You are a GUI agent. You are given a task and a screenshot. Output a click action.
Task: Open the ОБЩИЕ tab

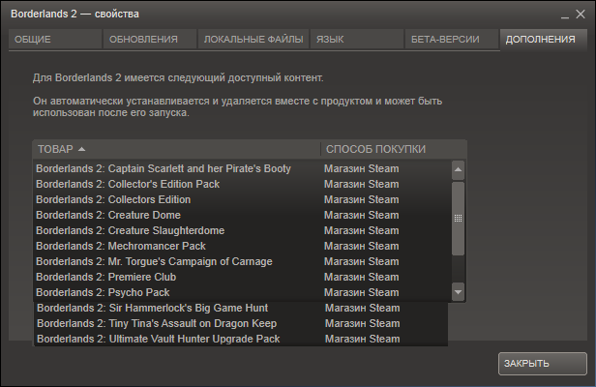pyautogui.click(x=54, y=40)
